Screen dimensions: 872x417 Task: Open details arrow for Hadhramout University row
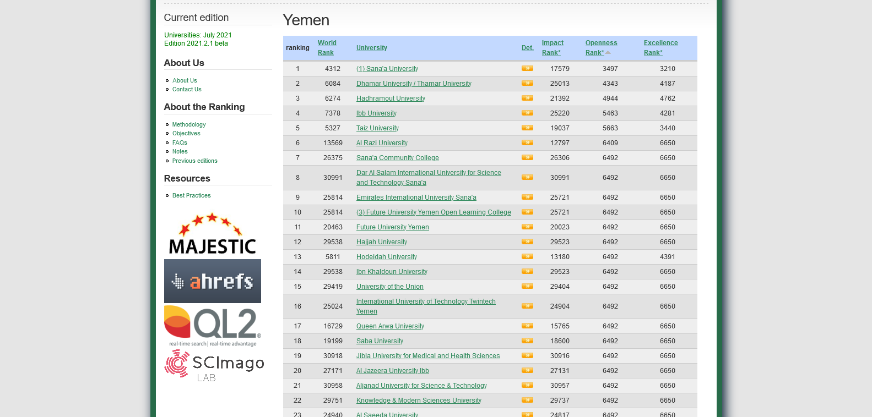tap(527, 98)
